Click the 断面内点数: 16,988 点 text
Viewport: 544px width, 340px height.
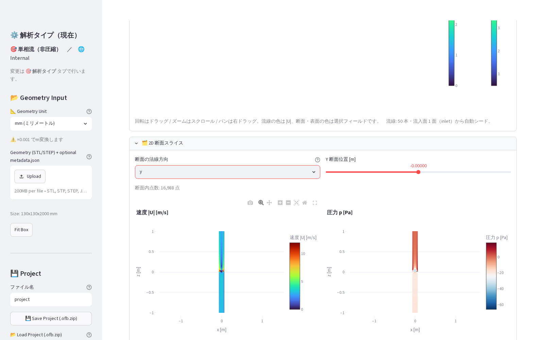click(157, 188)
